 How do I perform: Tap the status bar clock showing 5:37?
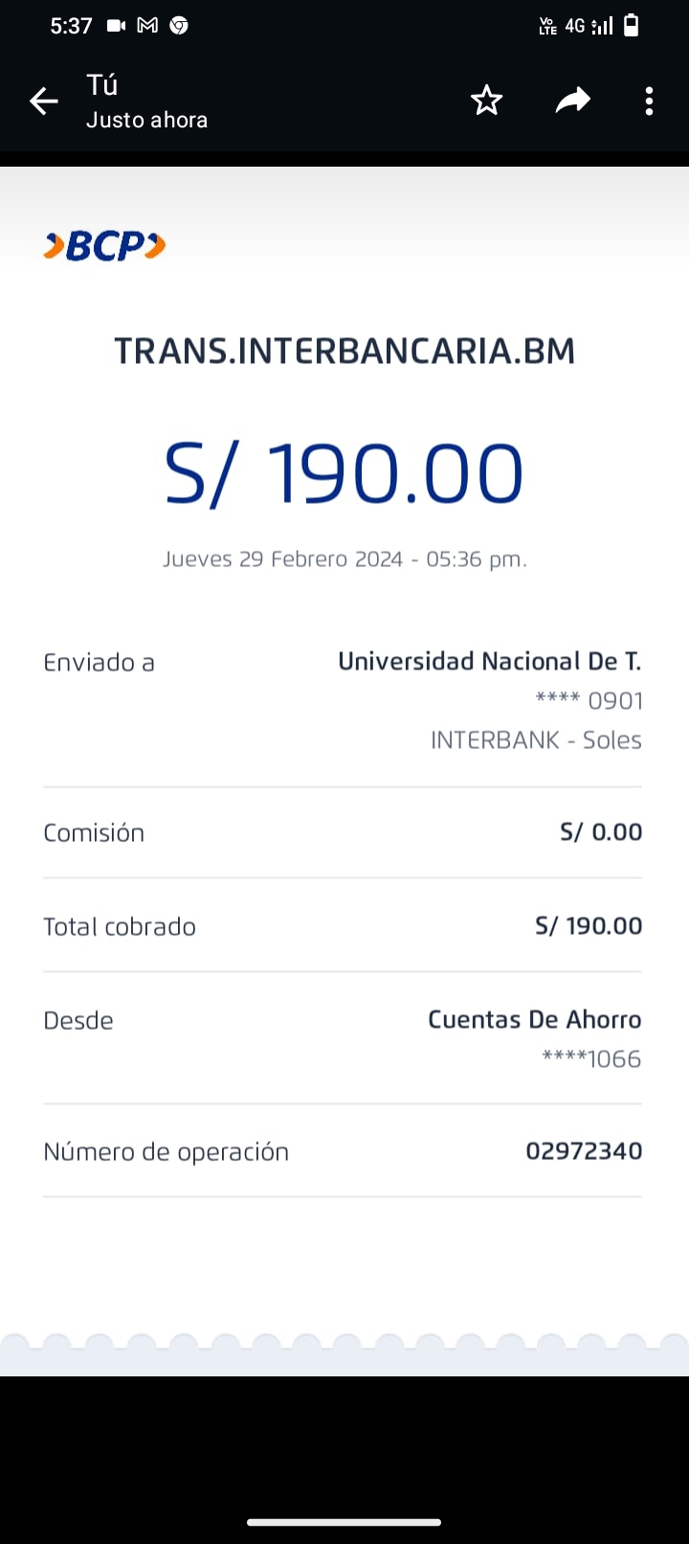pos(71,26)
